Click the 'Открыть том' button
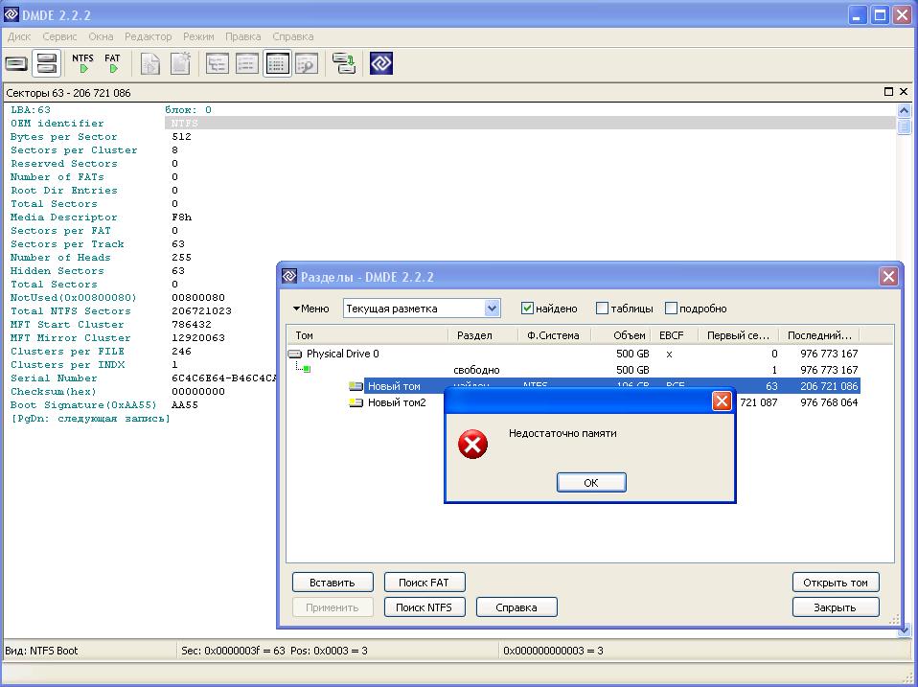Screen dimensions: 918x687 836,583
